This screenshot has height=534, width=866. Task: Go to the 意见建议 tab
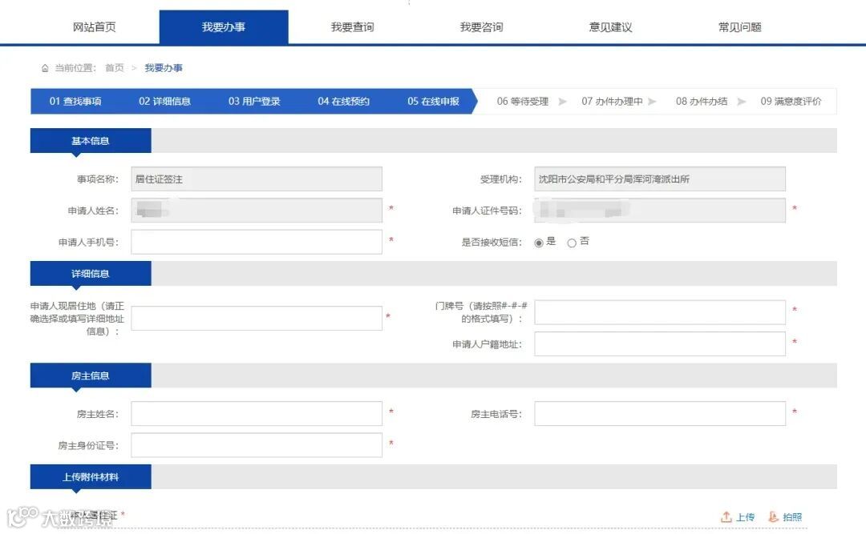tap(611, 27)
